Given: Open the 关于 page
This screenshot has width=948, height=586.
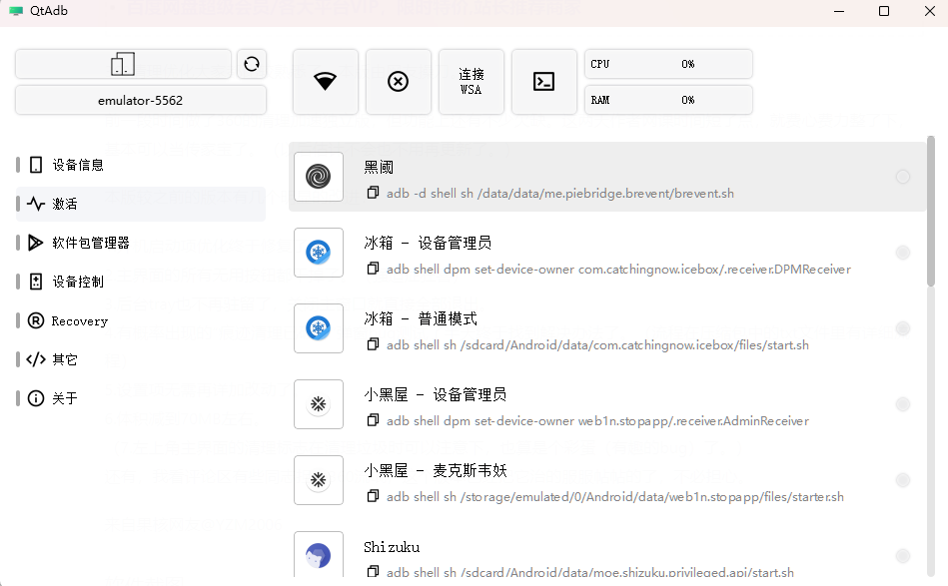Looking at the screenshot, I should coord(140,398).
